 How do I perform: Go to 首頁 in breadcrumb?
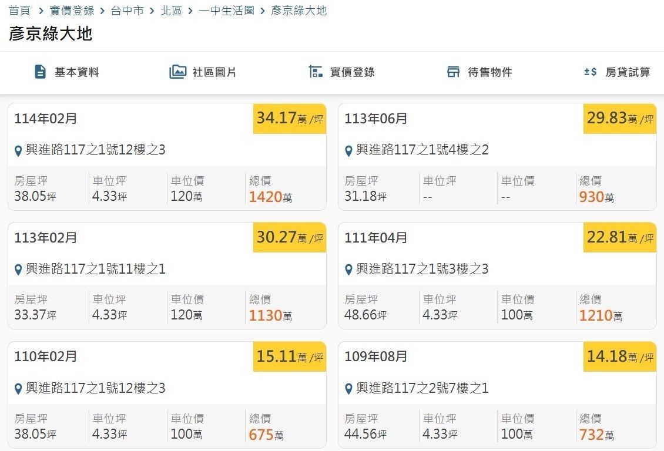(19, 11)
